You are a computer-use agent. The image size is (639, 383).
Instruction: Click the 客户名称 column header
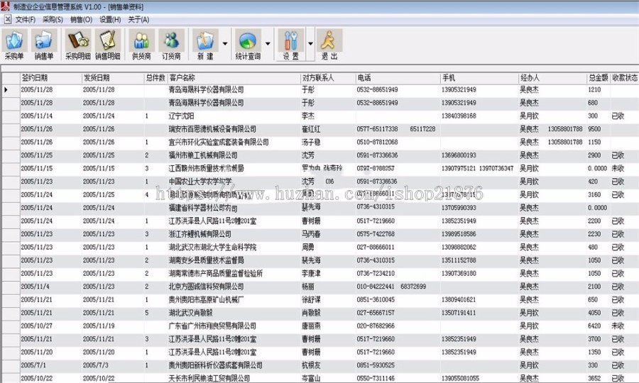[x=182, y=77]
